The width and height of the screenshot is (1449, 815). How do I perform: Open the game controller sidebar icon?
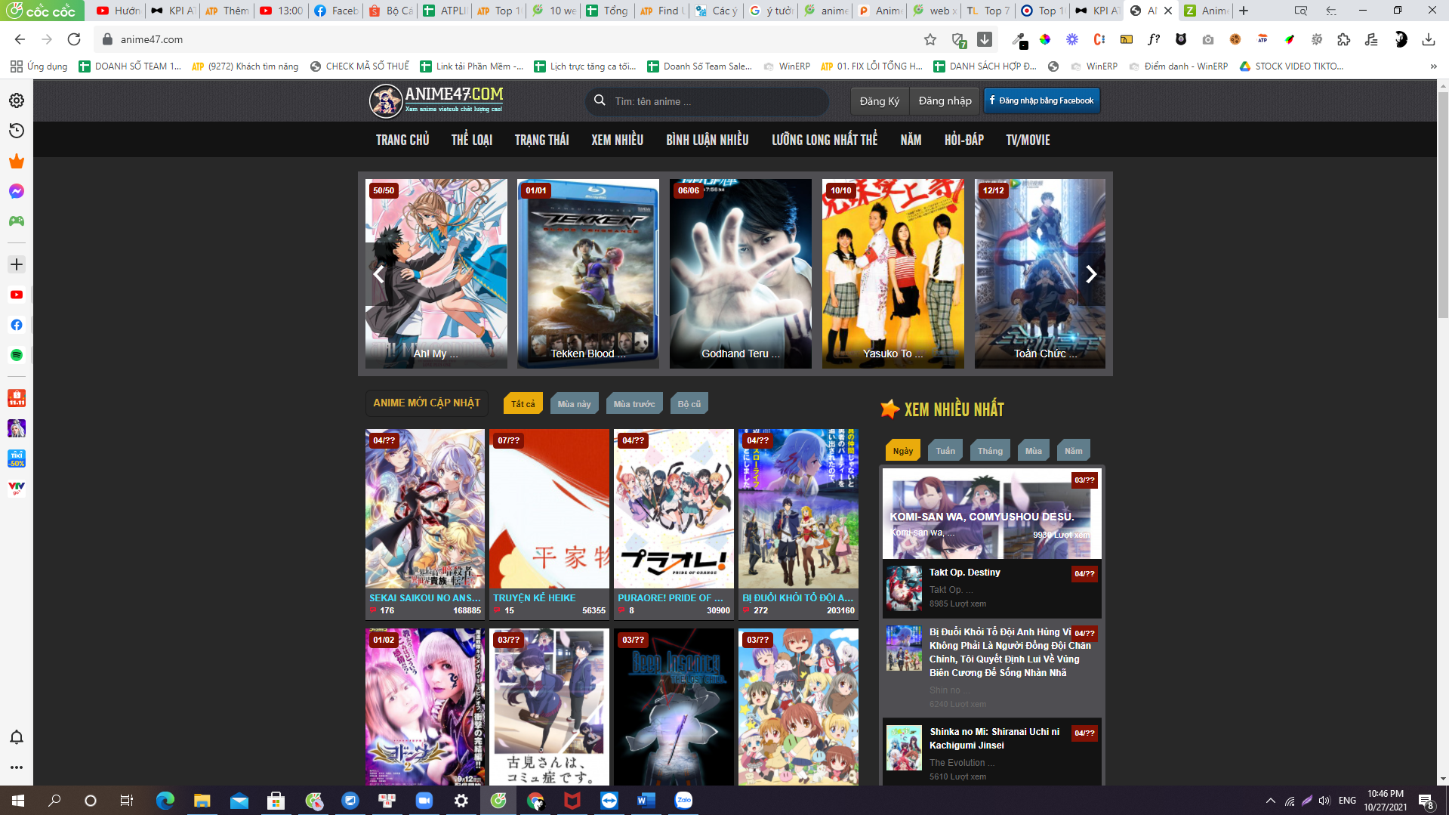coord(17,221)
